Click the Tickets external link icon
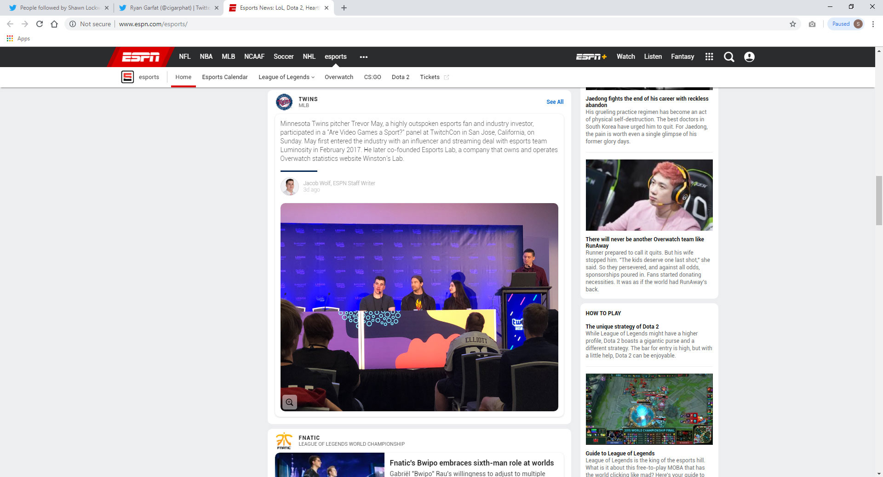This screenshot has width=883, height=477. (446, 77)
